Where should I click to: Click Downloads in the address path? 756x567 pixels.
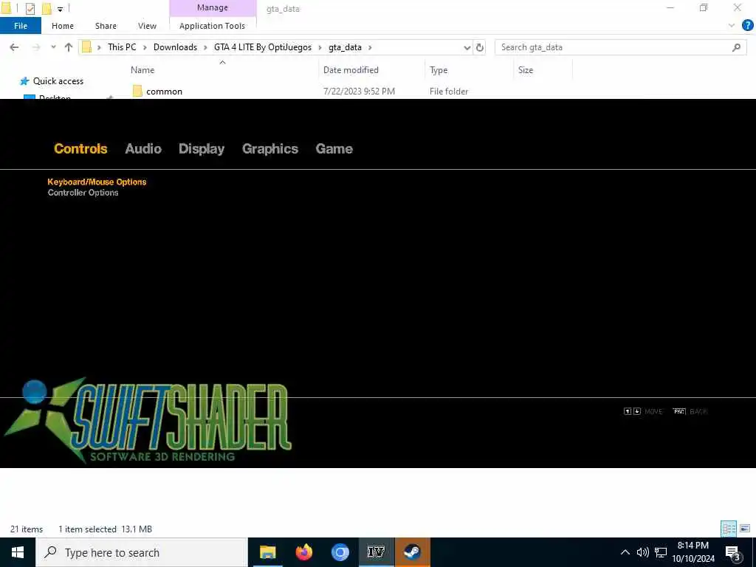(x=175, y=47)
